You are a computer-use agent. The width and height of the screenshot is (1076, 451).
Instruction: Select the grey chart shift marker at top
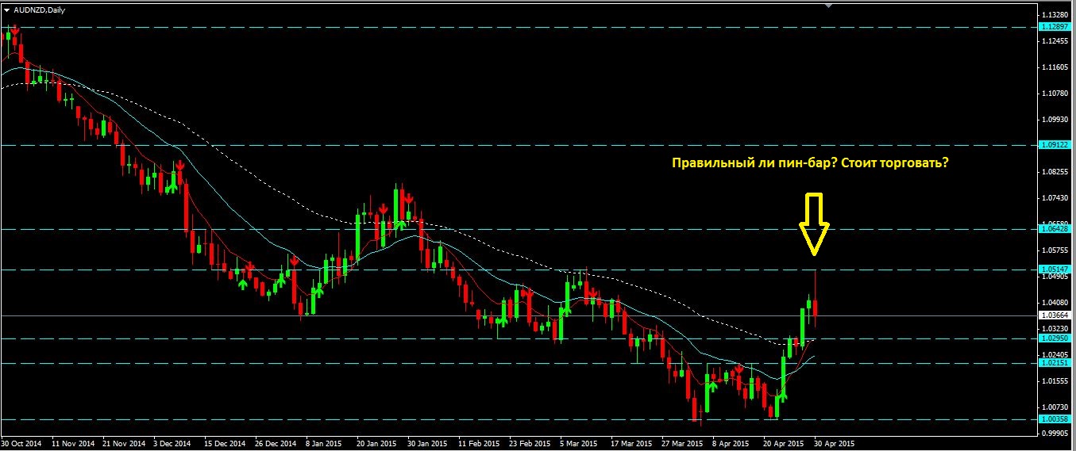point(828,6)
